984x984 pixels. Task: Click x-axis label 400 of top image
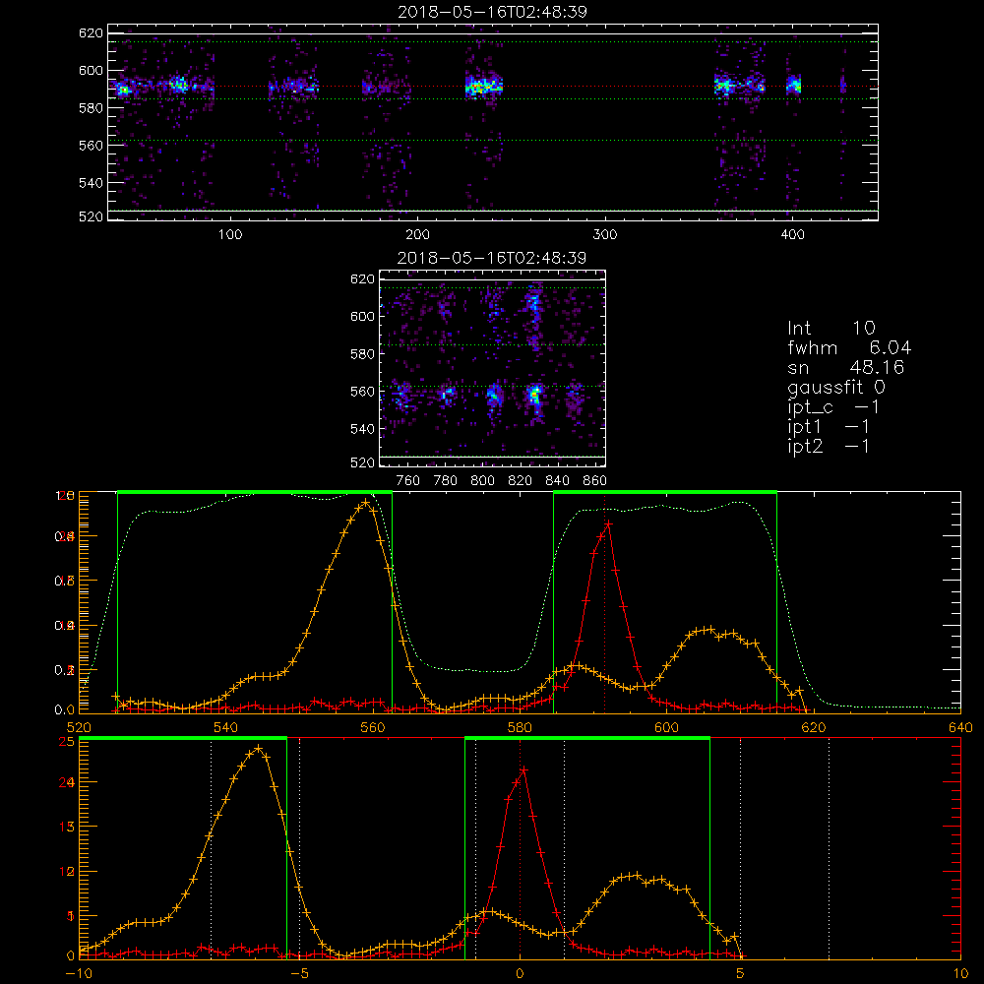click(x=792, y=235)
